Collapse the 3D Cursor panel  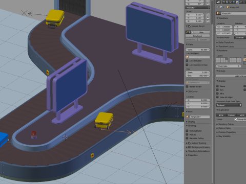pyautogui.click(x=187, y=91)
